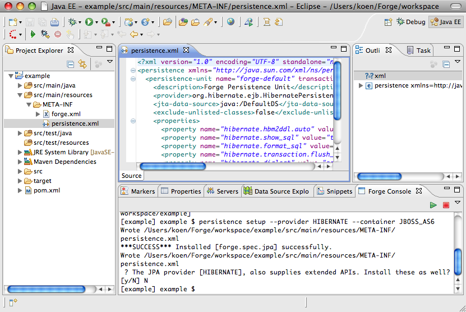This screenshot has height=312, width=466.
Task: Click the New wizard toolbar icon
Action: [x=13, y=22]
